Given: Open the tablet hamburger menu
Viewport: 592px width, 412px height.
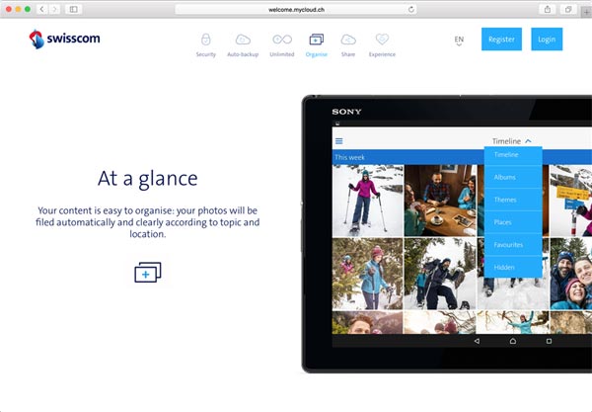Looking at the screenshot, I should (x=339, y=141).
